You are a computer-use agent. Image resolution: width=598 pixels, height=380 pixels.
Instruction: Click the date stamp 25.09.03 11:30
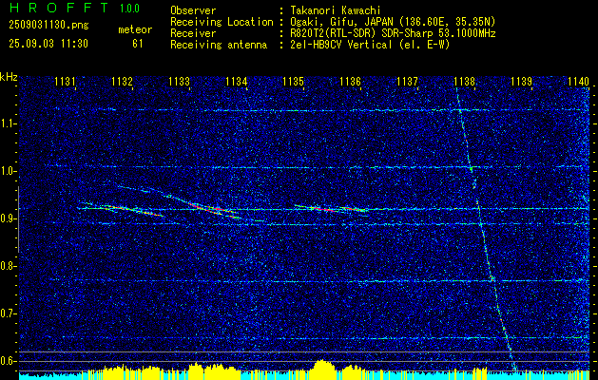pyautogui.click(x=48, y=44)
